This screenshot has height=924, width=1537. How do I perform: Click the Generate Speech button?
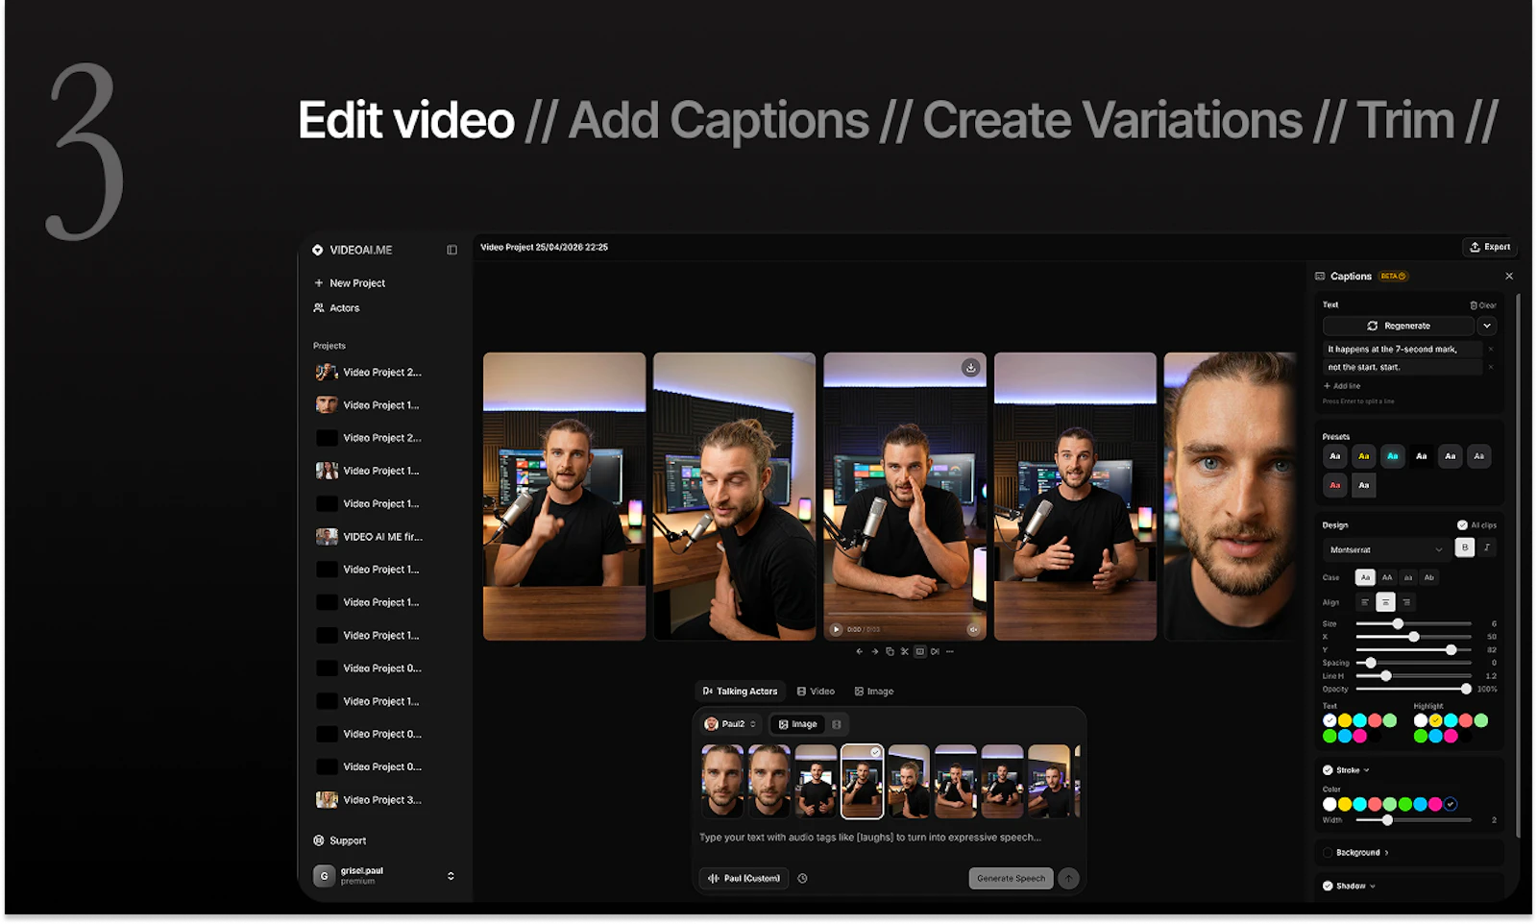pyautogui.click(x=1010, y=878)
